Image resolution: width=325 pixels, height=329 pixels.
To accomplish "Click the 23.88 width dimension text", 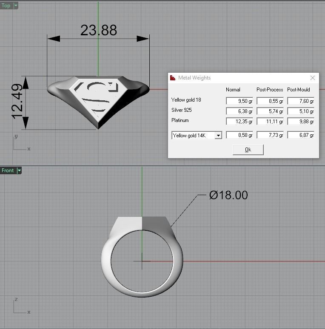I will [98, 30].
